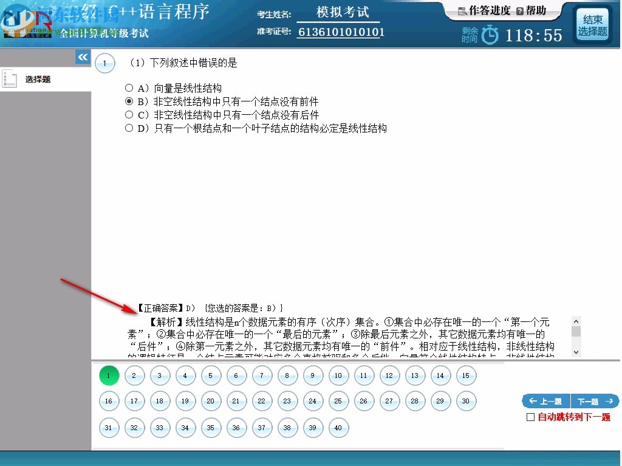Select answer option A
This screenshot has height=466, width=622.
[x=128, y=87]
